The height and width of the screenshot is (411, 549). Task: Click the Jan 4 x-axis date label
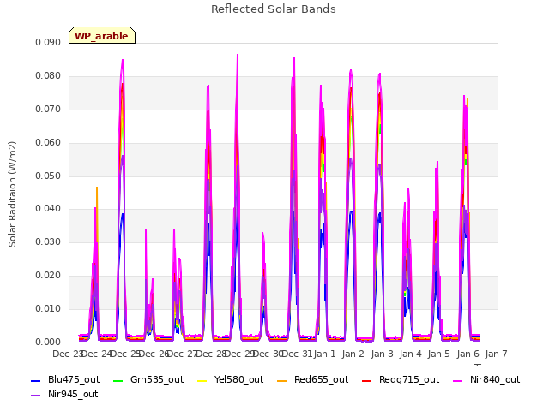410,354
